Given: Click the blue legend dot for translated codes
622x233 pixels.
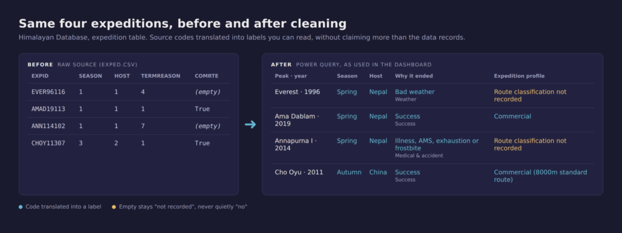Looking at the screenshot, I should pos(21,207).
